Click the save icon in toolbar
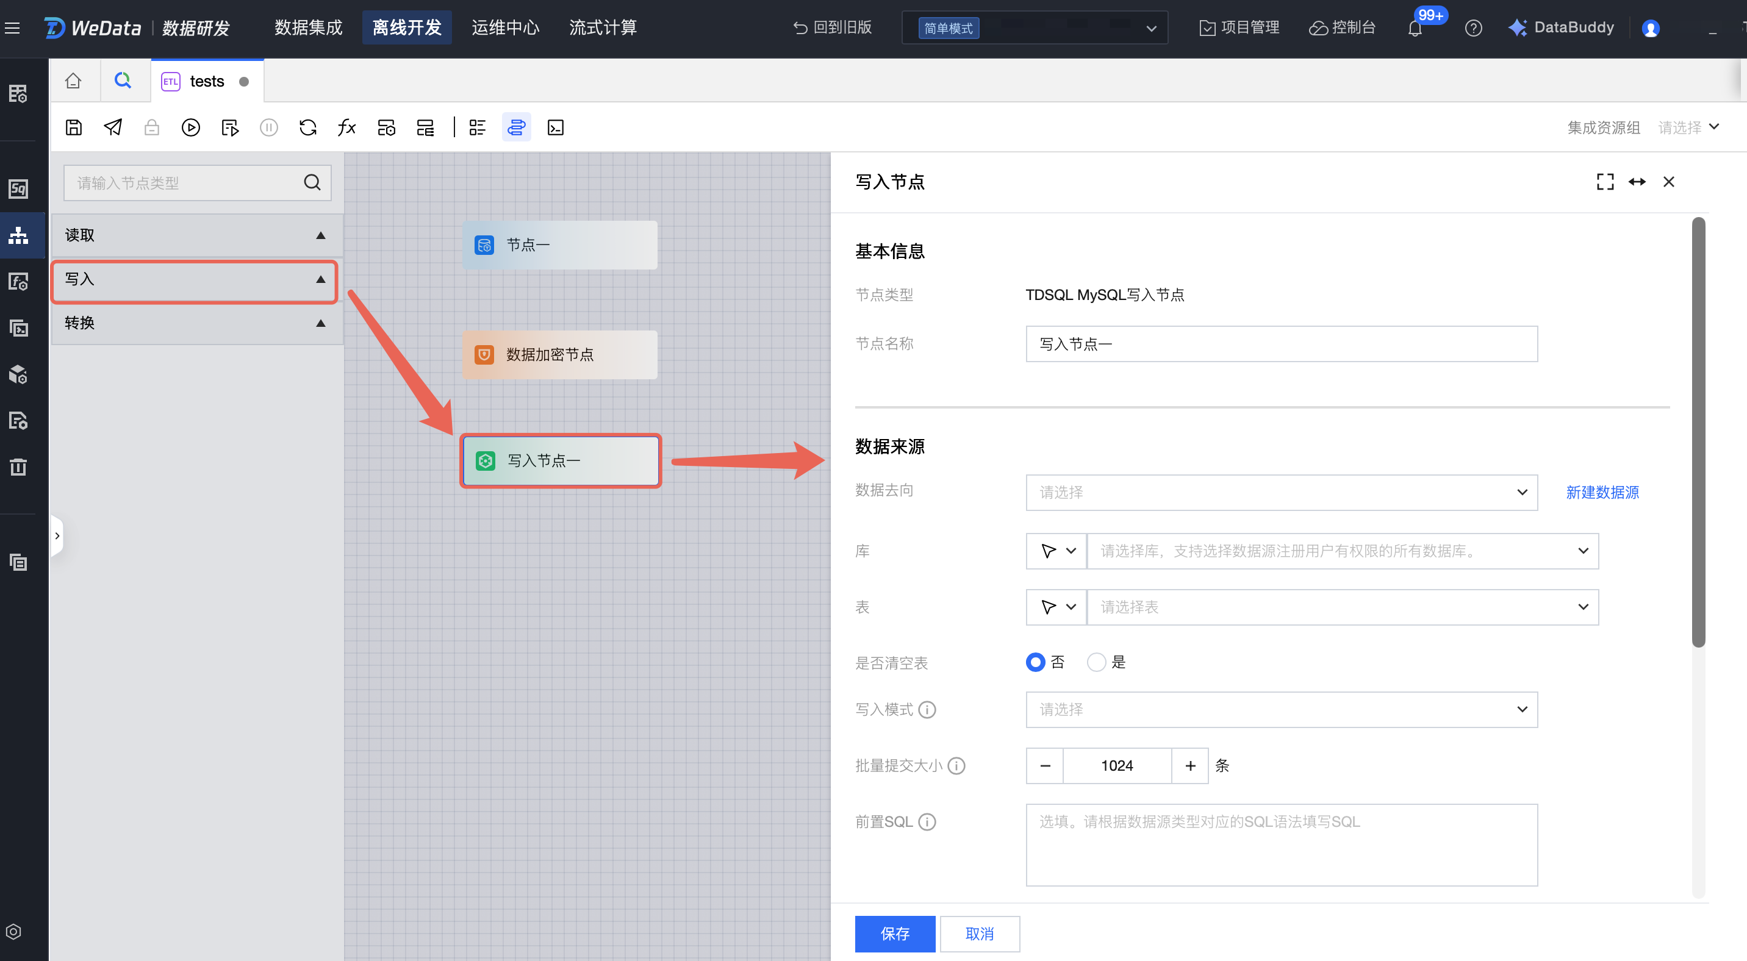Screen dimensions: 1747x961 coord(73,127)
